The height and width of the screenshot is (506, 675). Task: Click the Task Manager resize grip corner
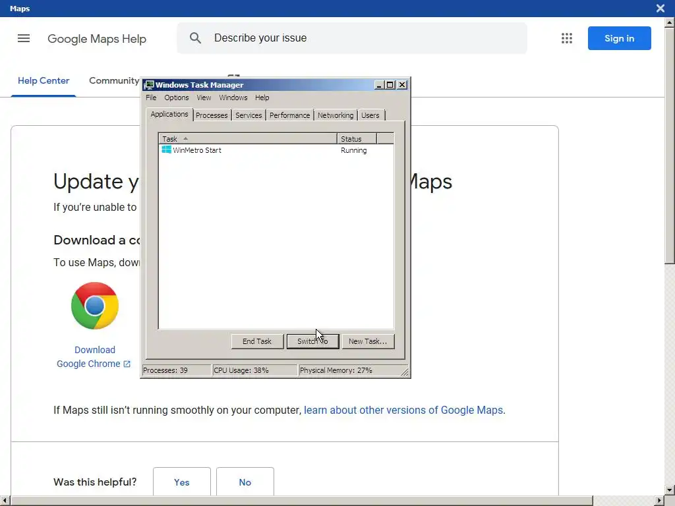405,372
